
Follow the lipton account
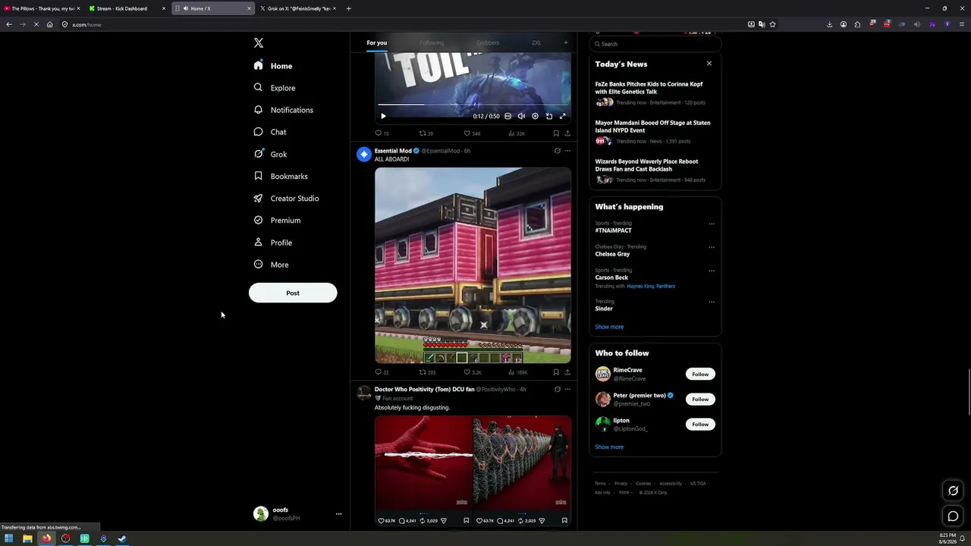(700, 424)
